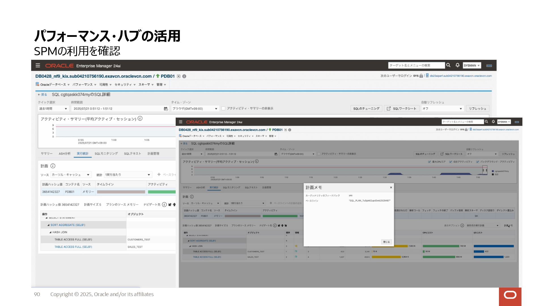Image resolution: width=544 pixels, height=306 pixels.
Task: Open calendar picker for time range in back window
Action: click(x=166, y=109)
